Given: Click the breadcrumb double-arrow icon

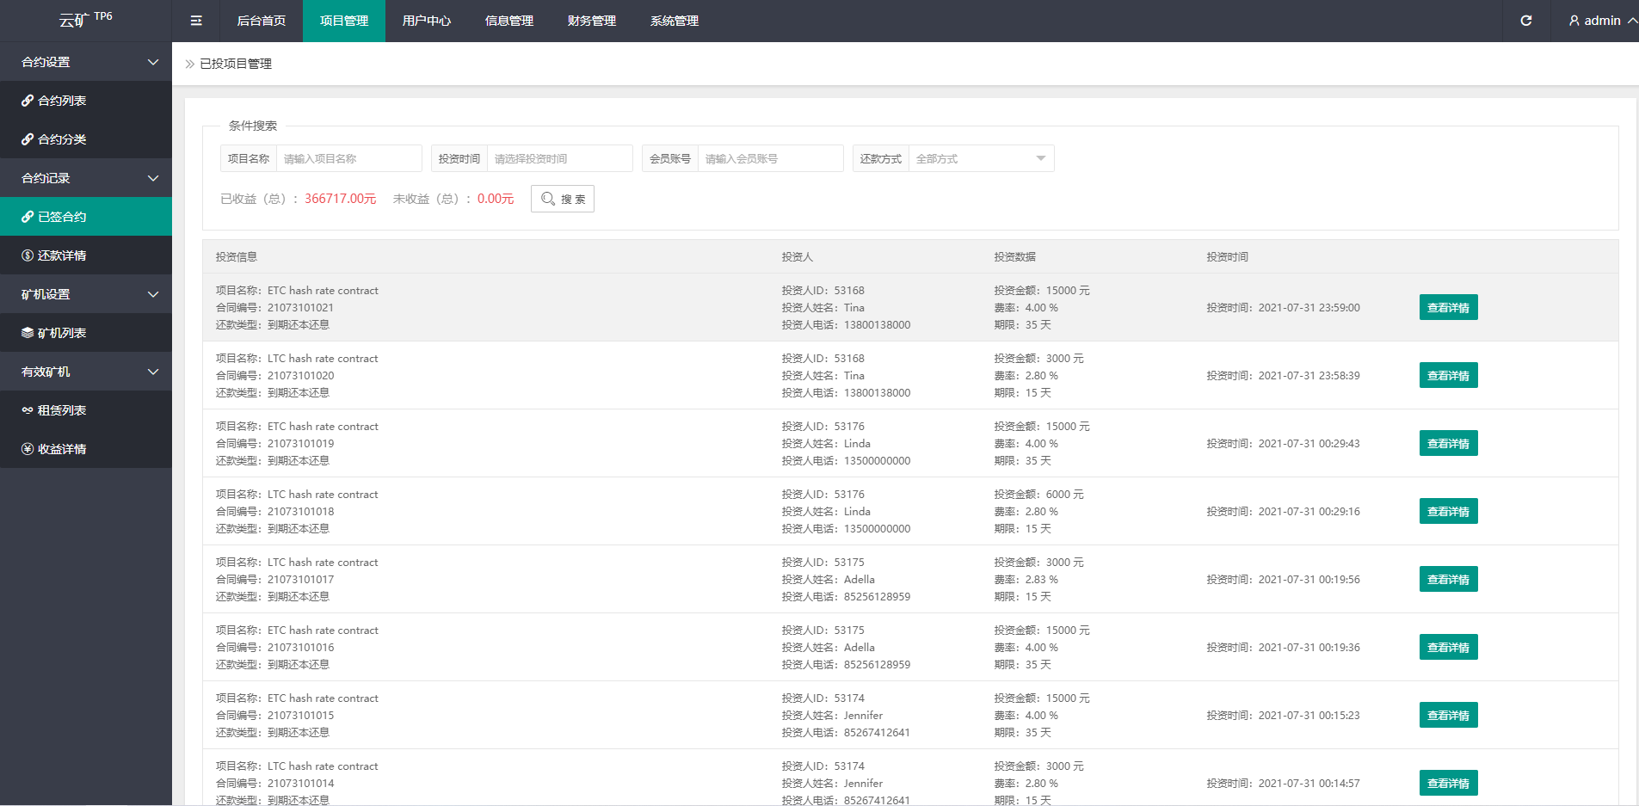Looking at the screenshot, I should click(x=190, y=64).
